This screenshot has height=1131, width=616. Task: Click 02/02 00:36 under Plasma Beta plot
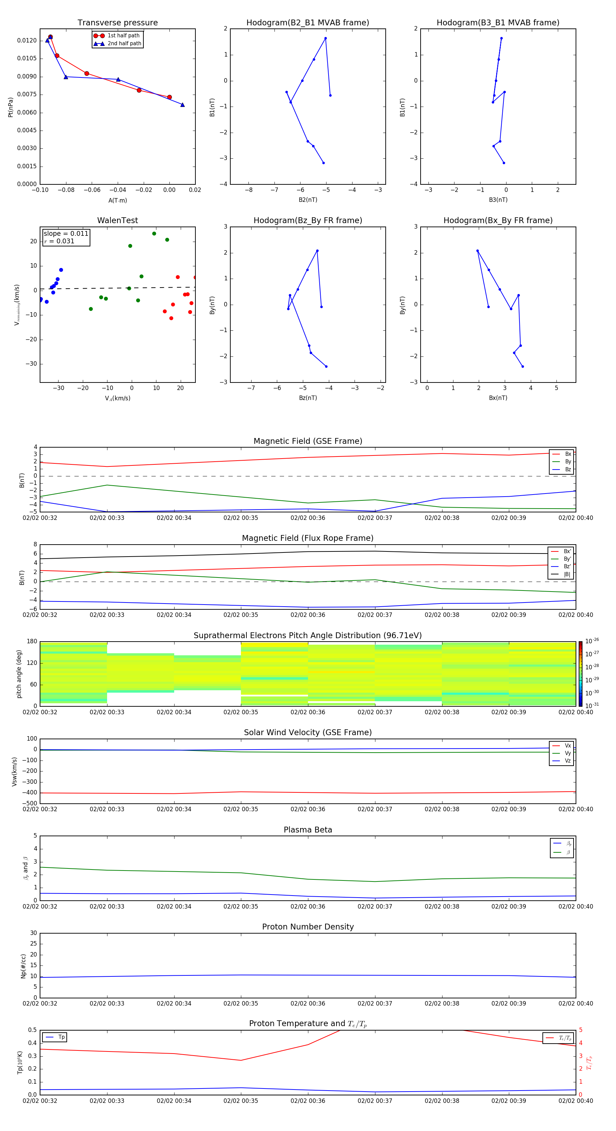click(308, 907)
